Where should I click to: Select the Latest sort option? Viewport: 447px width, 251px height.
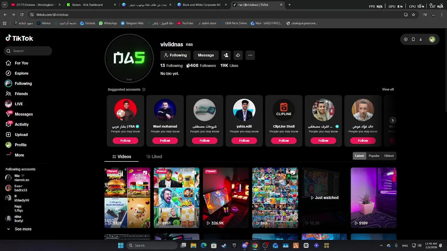click(359, 156)
